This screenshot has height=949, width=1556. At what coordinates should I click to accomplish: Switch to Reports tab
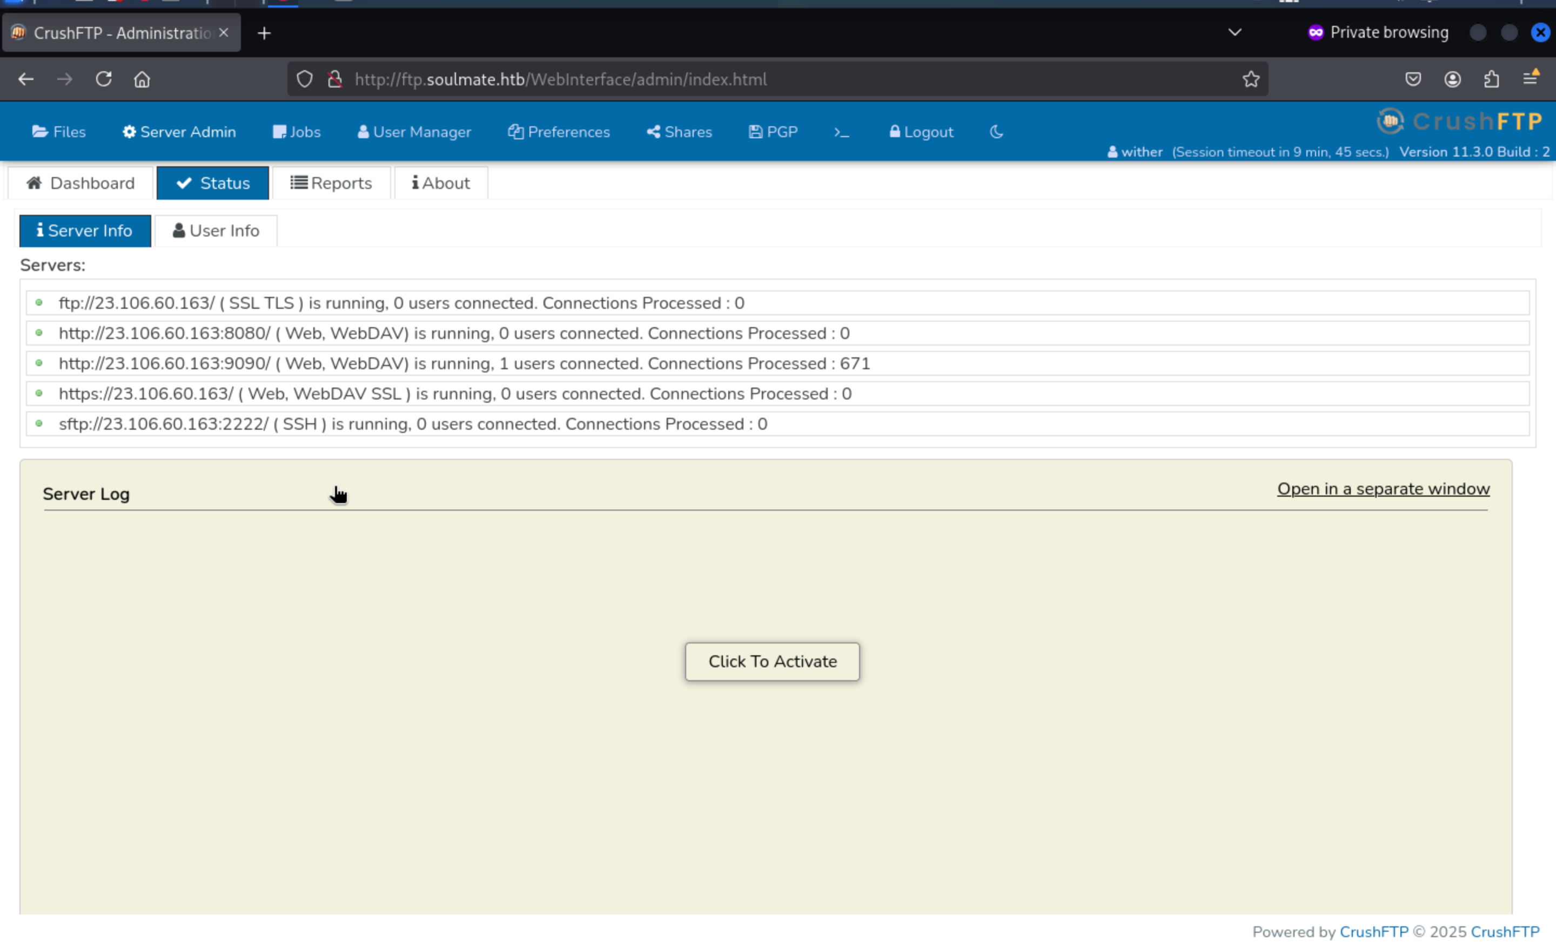point(331,183)
